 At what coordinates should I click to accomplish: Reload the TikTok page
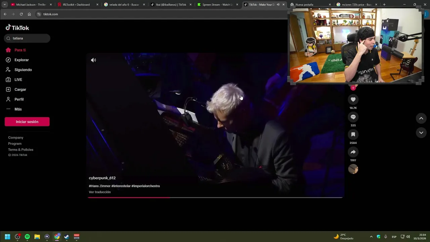(21, 14)
